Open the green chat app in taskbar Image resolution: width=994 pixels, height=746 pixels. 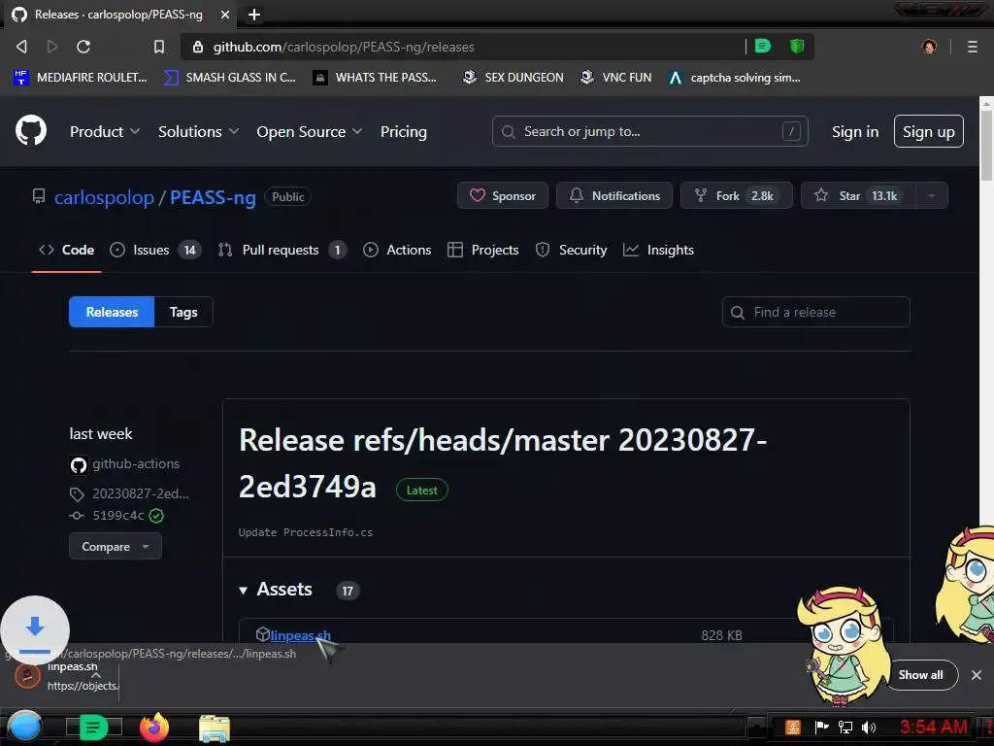tap(93, 728)
